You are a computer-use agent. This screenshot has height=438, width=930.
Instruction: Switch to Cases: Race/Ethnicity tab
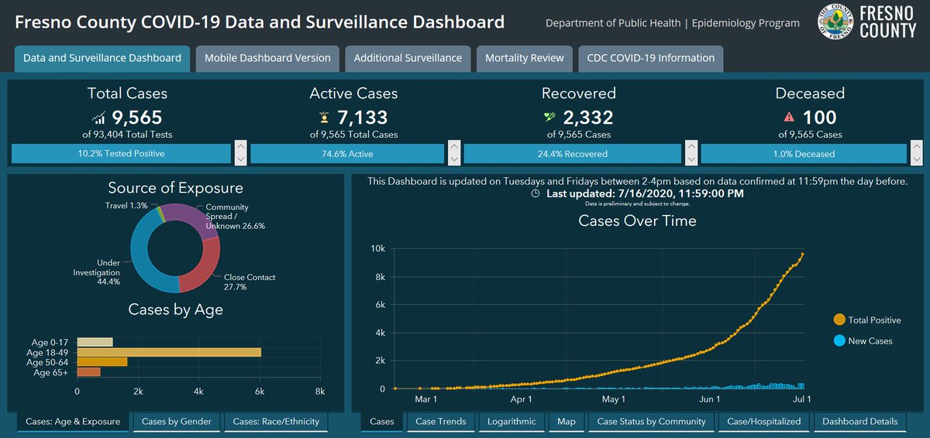[x=276, y=422]
